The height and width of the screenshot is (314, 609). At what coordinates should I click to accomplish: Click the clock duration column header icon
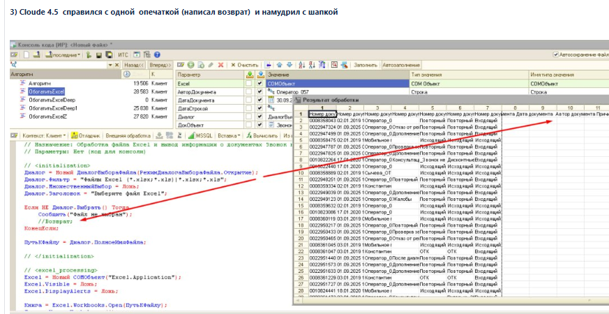127,74
